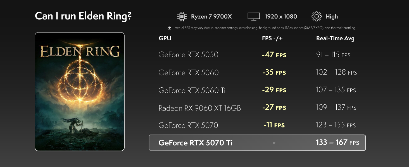Click the GPU column header
The height and width of the screenshot is (167, 409).
click(x=165, y=38)
